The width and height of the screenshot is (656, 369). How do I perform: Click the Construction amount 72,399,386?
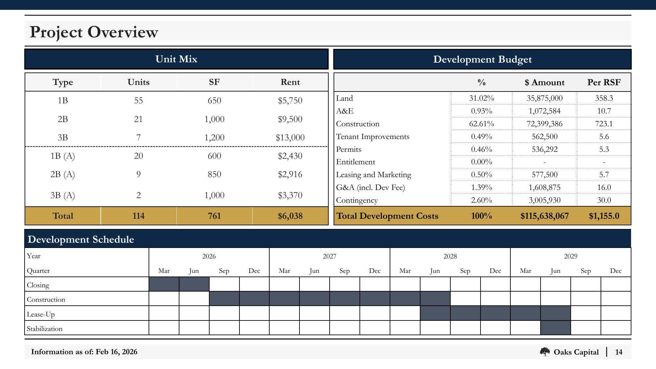[544, 124]
